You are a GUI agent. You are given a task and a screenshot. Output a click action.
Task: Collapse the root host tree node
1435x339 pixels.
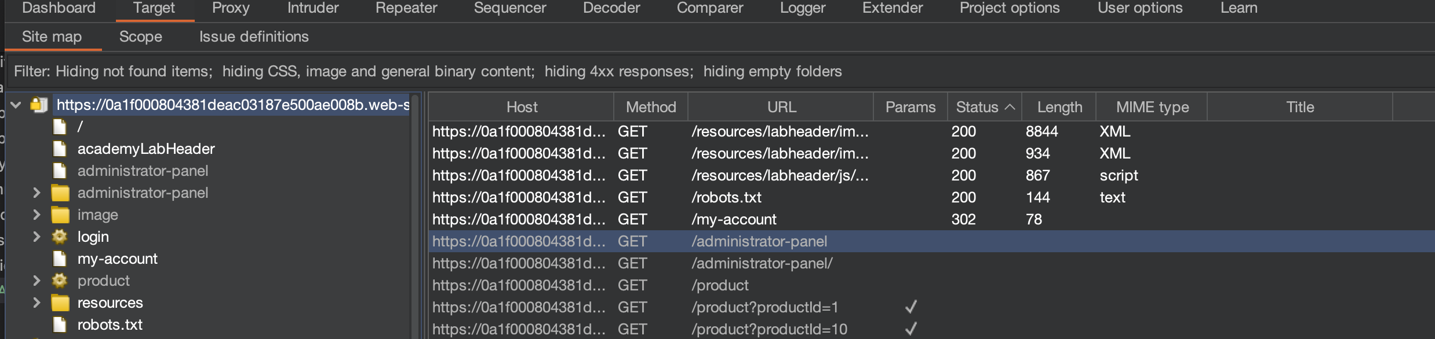[16, 105]
